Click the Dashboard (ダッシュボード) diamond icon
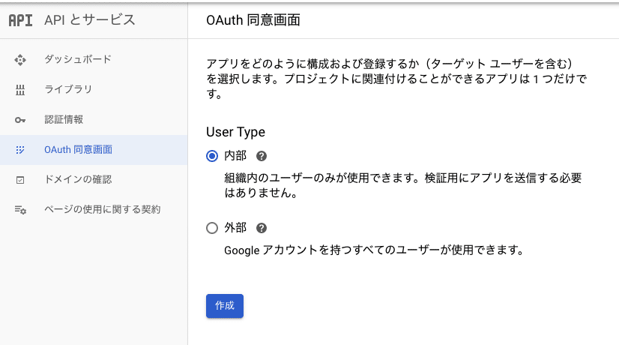This screenshot has width=619, height=345. click(x=21, y=59)
